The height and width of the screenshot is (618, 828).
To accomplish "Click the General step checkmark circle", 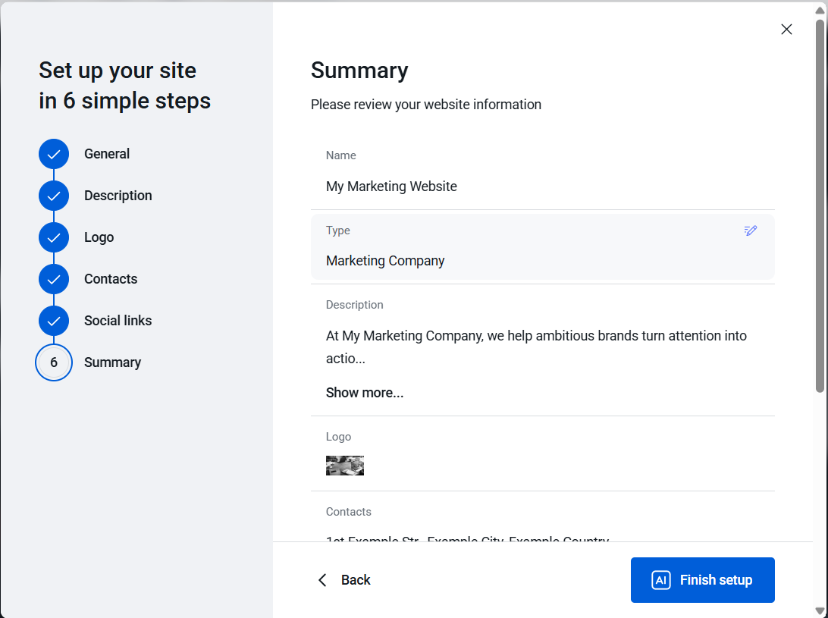I will (x=54, y=154).
